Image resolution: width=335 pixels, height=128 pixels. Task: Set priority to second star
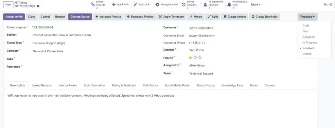click(x=195, y=57)
